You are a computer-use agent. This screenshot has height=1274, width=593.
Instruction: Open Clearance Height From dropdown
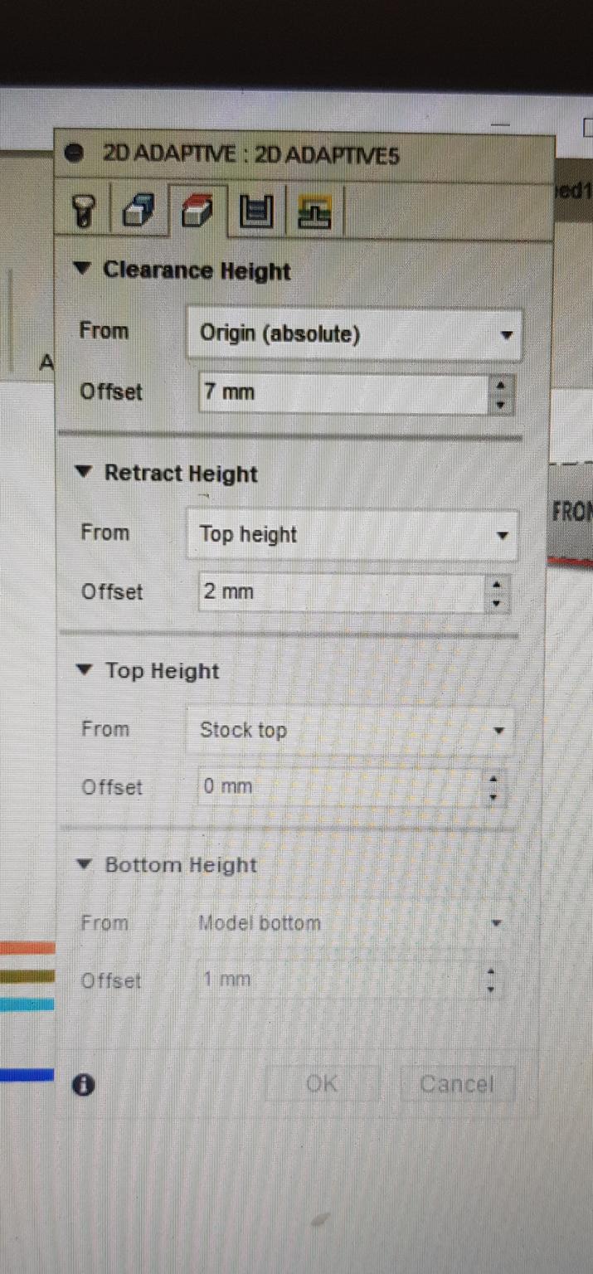tap(354, 334)
